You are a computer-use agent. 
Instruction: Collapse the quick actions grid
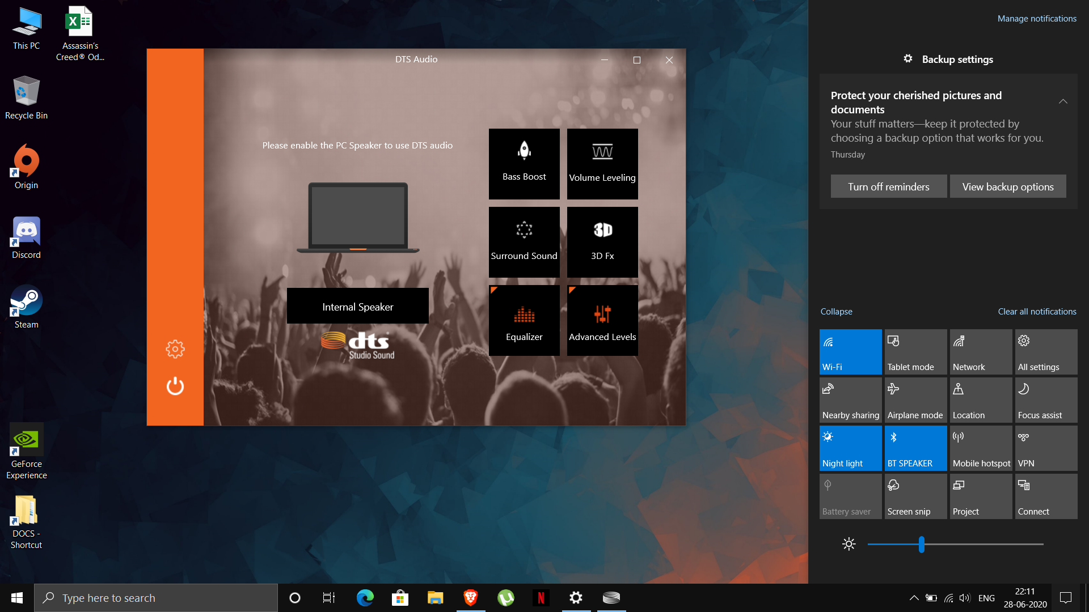point(836,312)
